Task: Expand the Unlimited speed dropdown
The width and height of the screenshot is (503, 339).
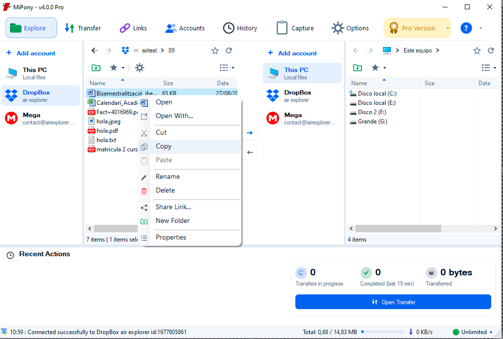Action: [x=491, y=332]
